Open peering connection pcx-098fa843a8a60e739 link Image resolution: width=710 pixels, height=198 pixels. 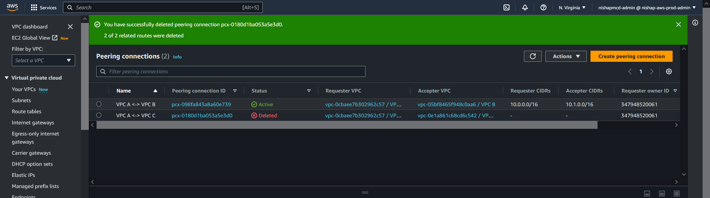[201, 104]
